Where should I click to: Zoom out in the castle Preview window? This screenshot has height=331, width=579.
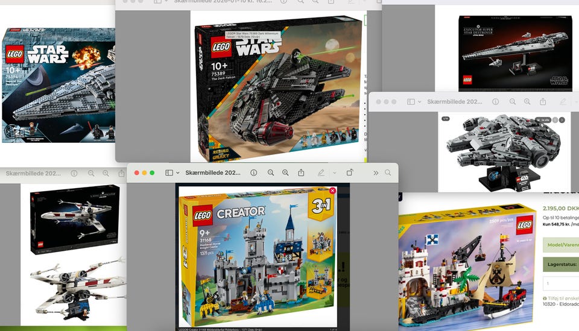click(271, 172)
